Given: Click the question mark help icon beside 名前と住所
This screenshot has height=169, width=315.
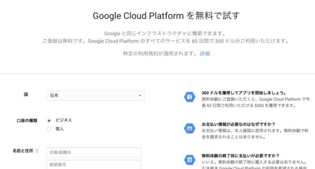Looking at the screenshot, I should coord(37,151).
